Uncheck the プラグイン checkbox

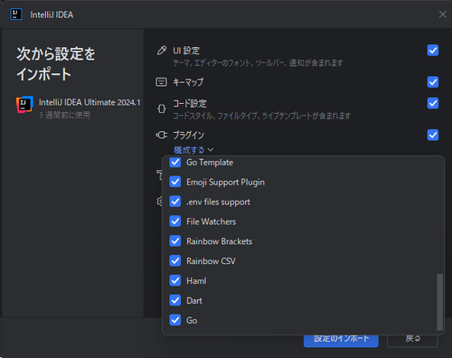pos(433,135)
